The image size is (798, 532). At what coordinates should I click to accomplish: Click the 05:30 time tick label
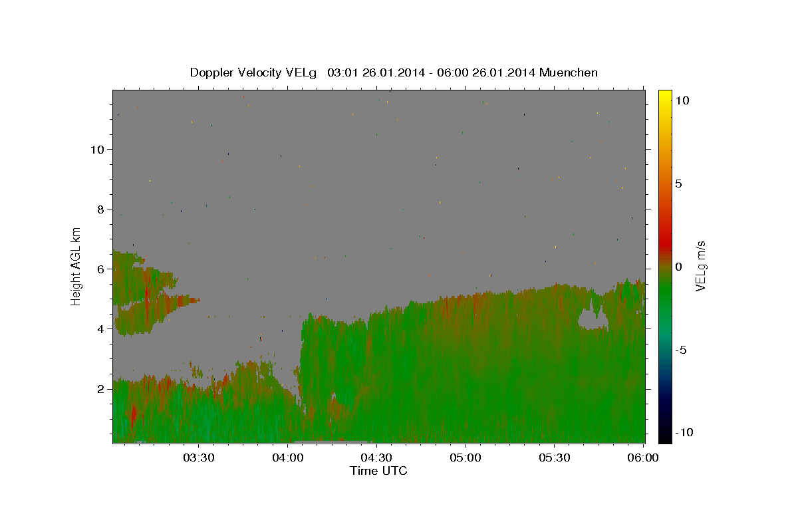pyautogui.click(x=555, y=458)
